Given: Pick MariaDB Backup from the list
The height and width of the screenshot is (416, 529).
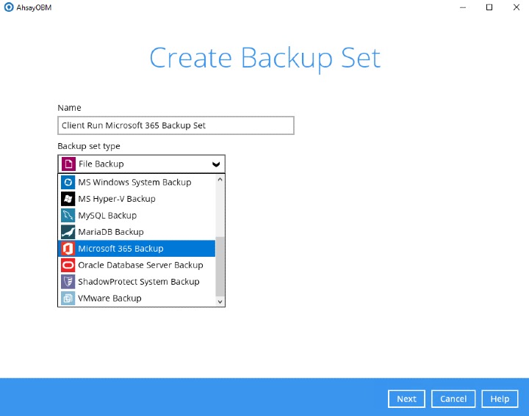Looking at the screenshot, I should click(x=110, y=232).
